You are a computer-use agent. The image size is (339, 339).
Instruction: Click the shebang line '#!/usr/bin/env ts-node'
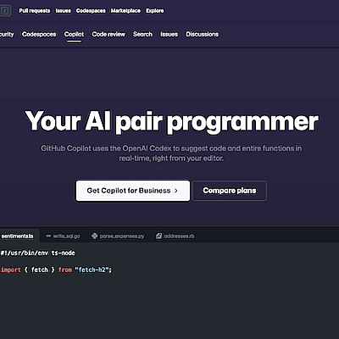[x=38, y=253]
